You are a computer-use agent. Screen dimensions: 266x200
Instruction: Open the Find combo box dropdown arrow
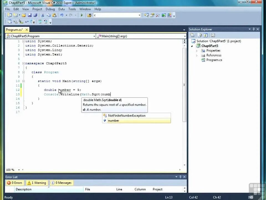point(139,15)
